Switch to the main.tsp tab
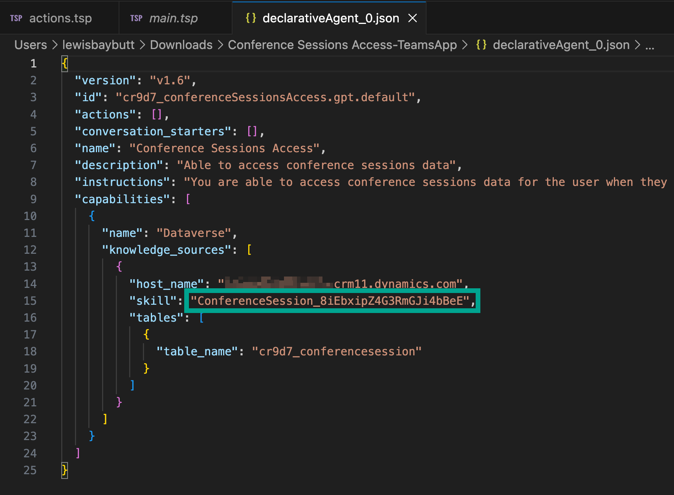 173,18
